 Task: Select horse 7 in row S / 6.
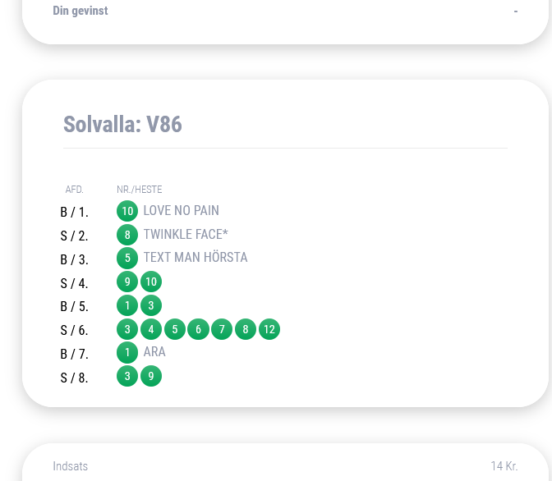(x=222, y=329)
